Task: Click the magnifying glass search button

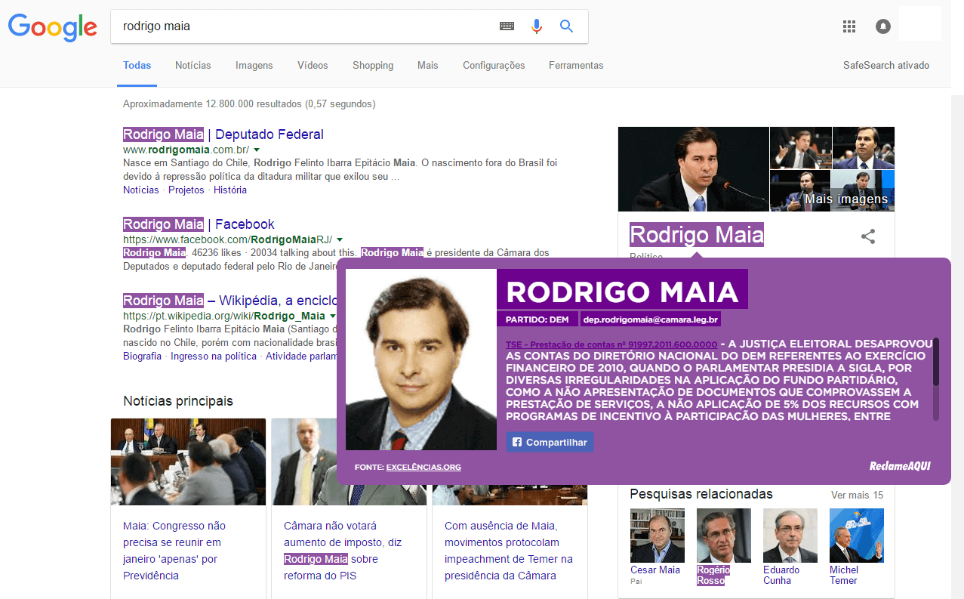Action: [566, 26]
